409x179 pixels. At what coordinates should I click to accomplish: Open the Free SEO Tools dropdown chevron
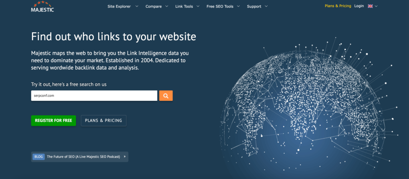238,6
